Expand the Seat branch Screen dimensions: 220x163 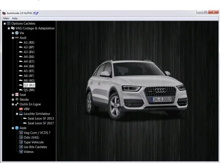tap(13, 95)
